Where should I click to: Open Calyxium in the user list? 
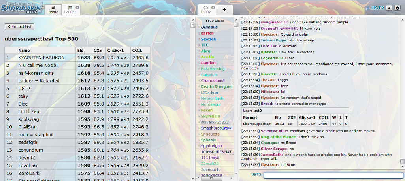pyautogui.click(x=209, y=75)
